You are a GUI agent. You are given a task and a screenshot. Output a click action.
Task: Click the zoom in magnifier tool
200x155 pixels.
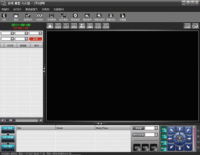pos(58,26)
